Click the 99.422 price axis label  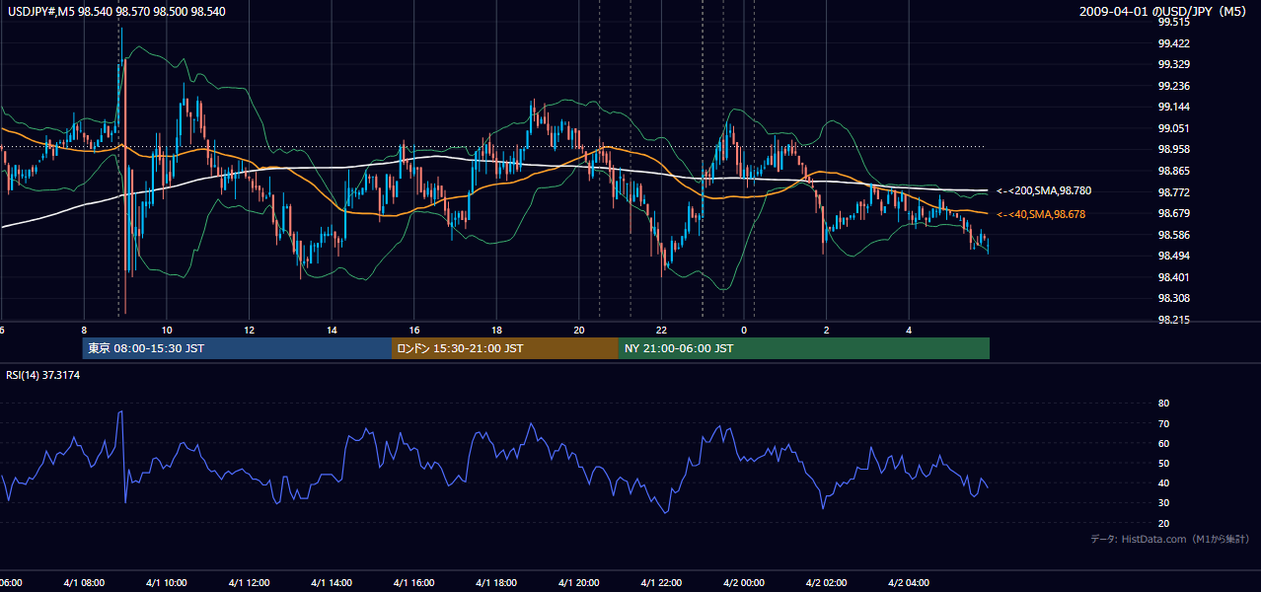1173,43
